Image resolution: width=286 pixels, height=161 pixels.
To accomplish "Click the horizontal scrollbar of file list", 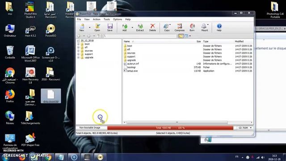I will pos(177,122).
